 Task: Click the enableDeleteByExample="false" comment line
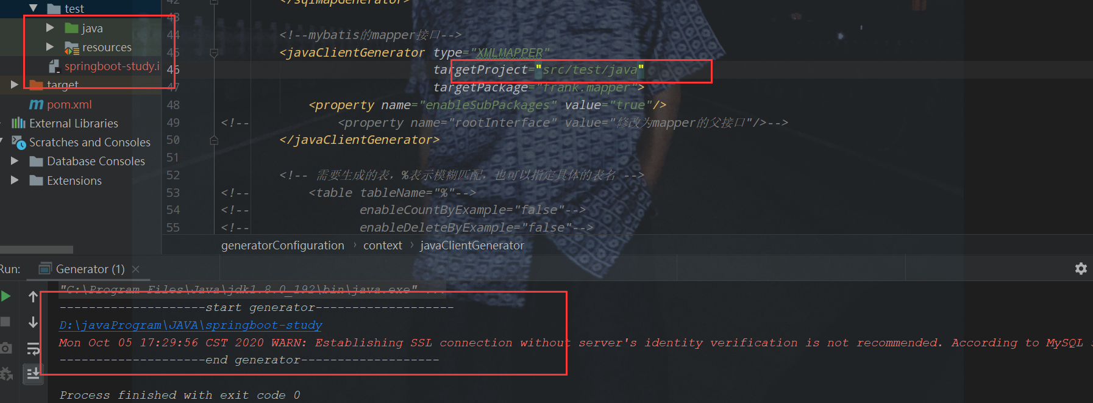click(x=476, y=227)
